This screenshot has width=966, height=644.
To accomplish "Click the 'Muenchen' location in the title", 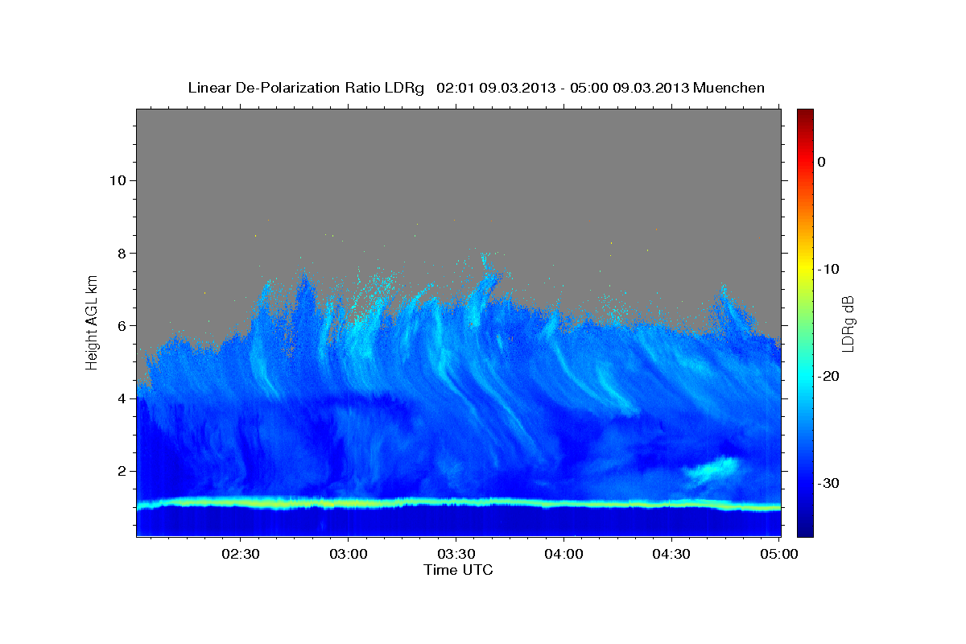I will click(x=729, y=88).
